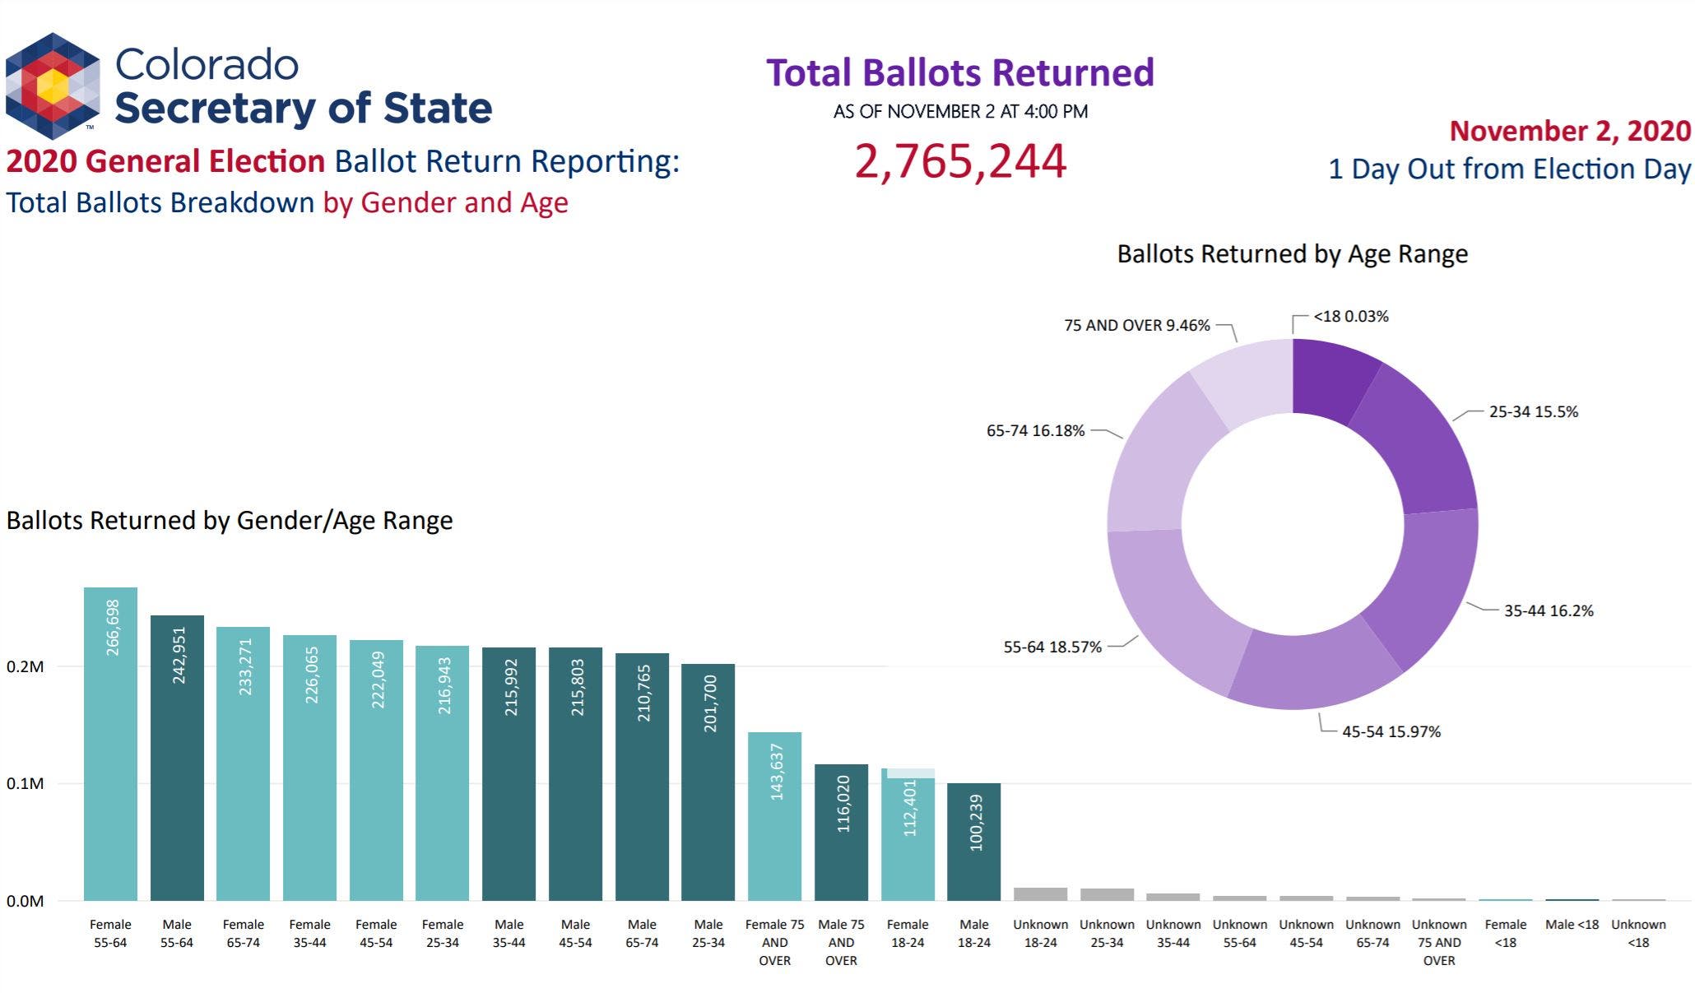Select the Female 55-64 bar showing 266,698
Viewport: 1695px width, 993px height.
(110, 744)
